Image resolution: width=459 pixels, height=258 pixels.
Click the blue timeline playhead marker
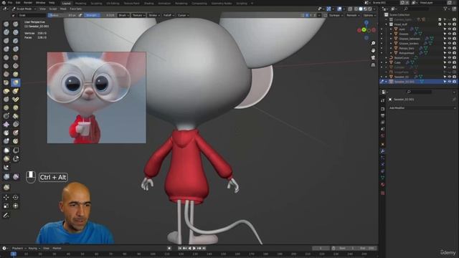[x=14, y=254]
